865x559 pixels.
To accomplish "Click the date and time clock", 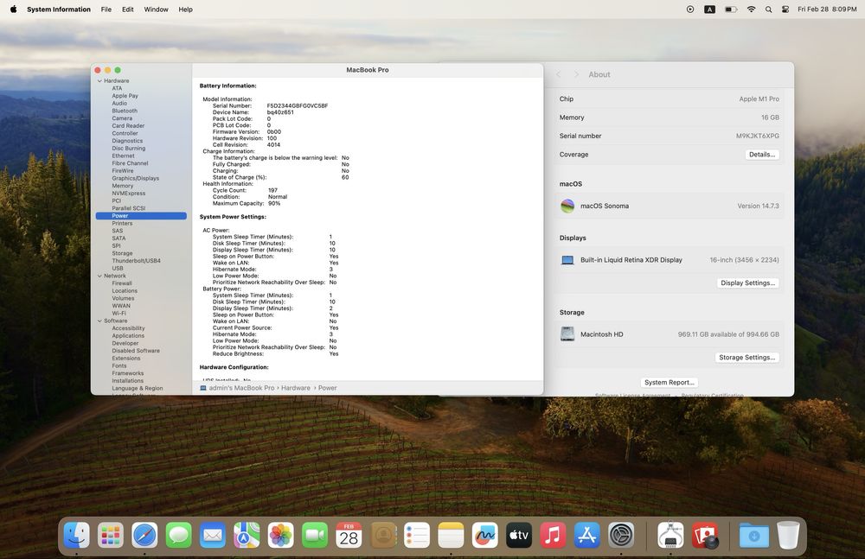I will pos(827,10).
